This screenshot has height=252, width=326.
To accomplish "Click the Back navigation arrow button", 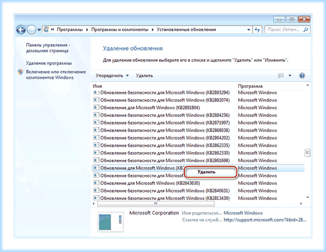I will click(21, 30).
